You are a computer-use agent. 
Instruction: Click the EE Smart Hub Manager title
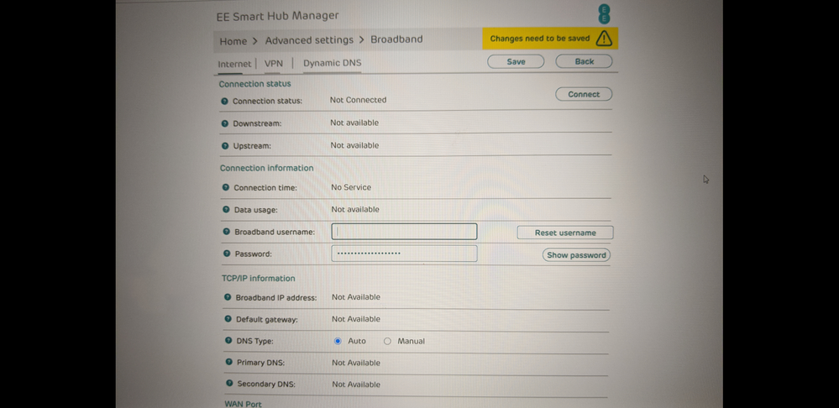point(277,16)
